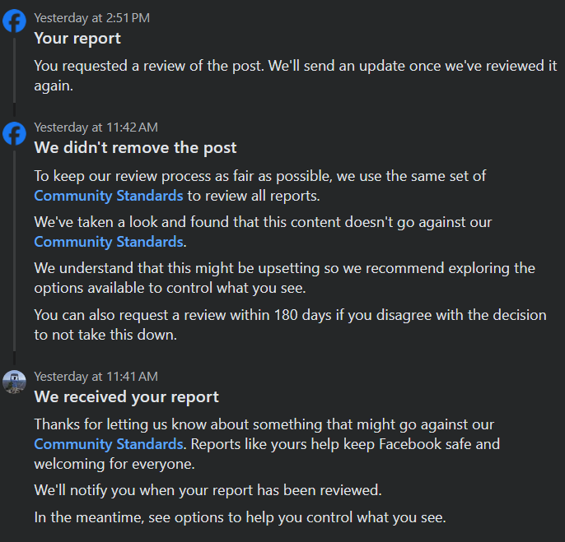Click the profile avatar beside "We received your report"
565x542 pixels.
(x=14, y=382)
